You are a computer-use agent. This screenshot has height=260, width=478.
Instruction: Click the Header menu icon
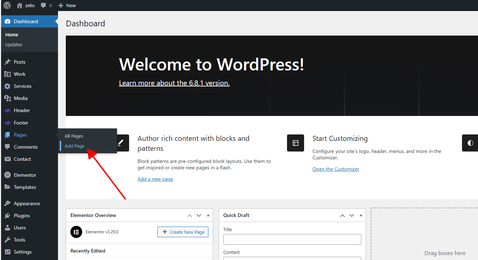point(7,110)
